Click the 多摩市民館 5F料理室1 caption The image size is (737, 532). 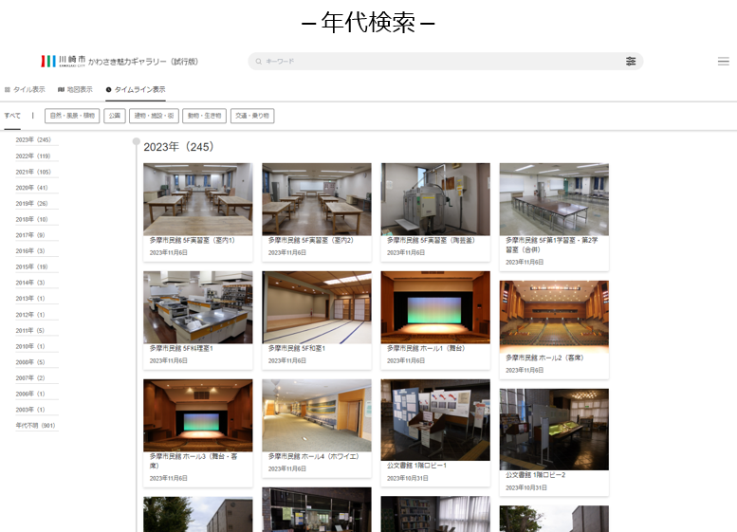point(181,349)
